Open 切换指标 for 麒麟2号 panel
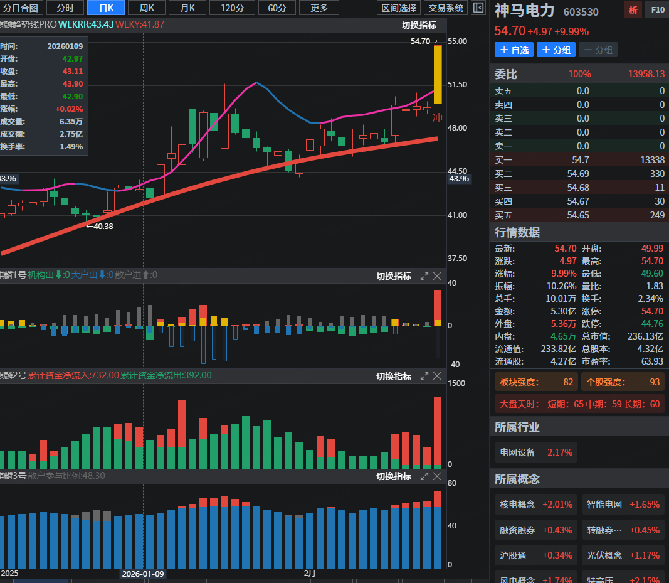Screen dimensions: 669x583 pyautogui.click(x=394, y=377)
